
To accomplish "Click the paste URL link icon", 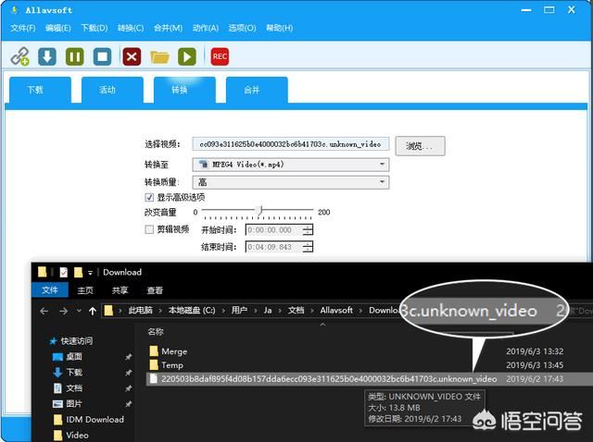I will pos(19,56).
